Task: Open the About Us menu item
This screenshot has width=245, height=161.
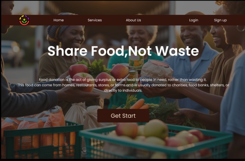Action: click(133, 20)
